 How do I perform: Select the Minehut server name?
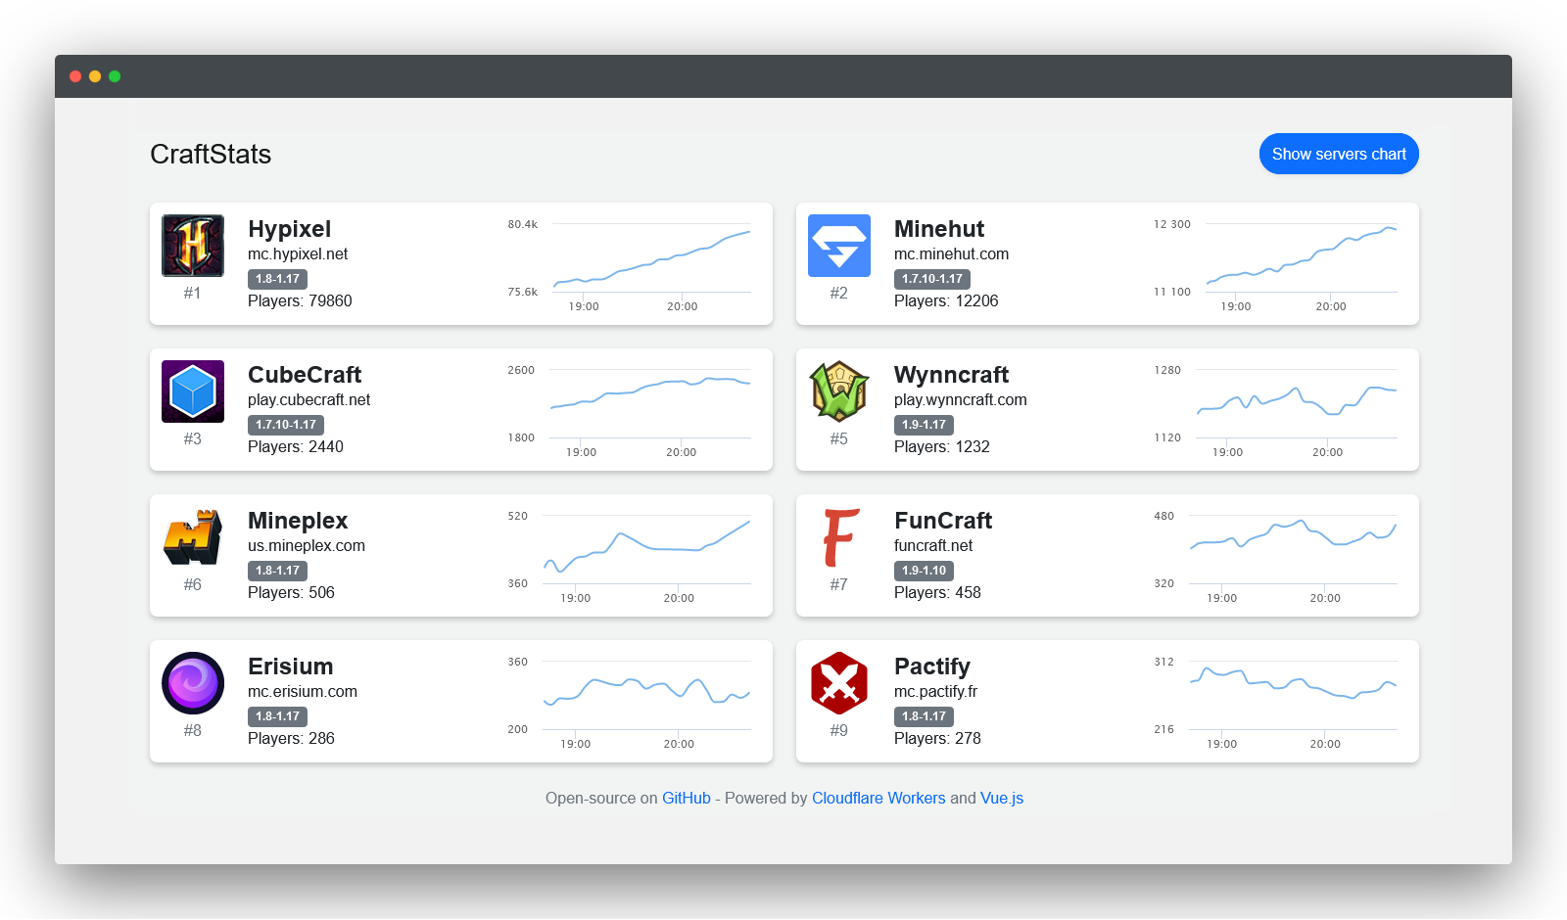point(939,229)
